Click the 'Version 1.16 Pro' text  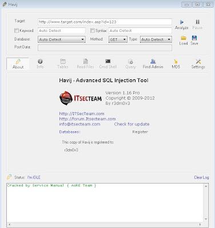pyautogui.click(x=122, y=93)
